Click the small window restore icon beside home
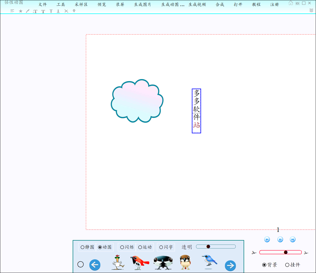316x273 pixels. coord(298,3)
